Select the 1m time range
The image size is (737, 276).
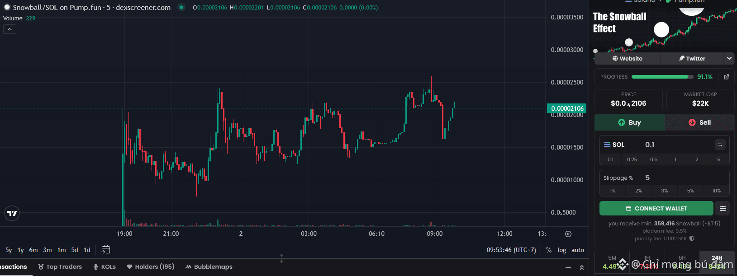click(62, 250)
